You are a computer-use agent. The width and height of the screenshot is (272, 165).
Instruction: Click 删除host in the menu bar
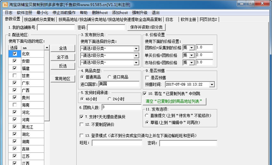pos(100,13)
